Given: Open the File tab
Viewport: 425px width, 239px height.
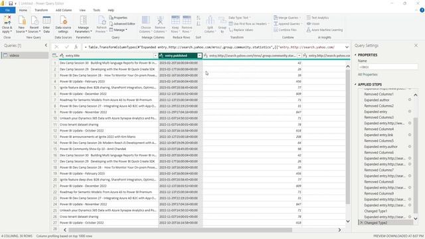Looking at the screenshot, I should click(x=7, y=10).
